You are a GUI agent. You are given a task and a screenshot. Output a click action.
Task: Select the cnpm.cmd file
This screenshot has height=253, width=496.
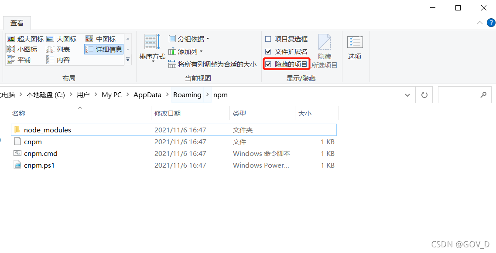click(x=174, y=154)
